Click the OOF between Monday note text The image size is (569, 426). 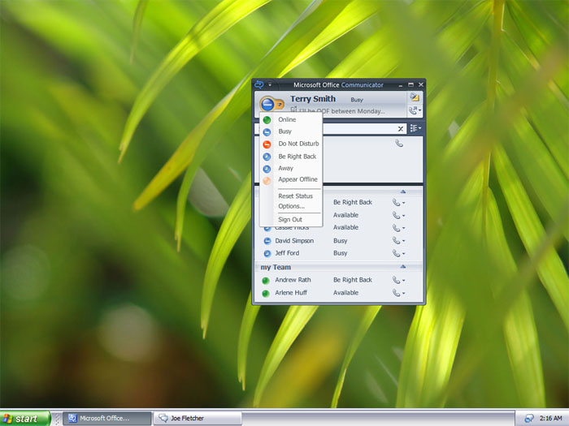click(341, 111)
